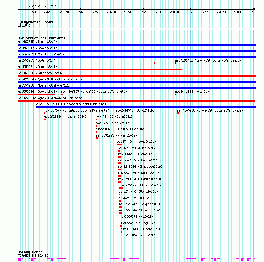This screenshot has height=262, width=264.
Task: Click the 2303k tick on the ruler
Action: click(x=33, y=12)
